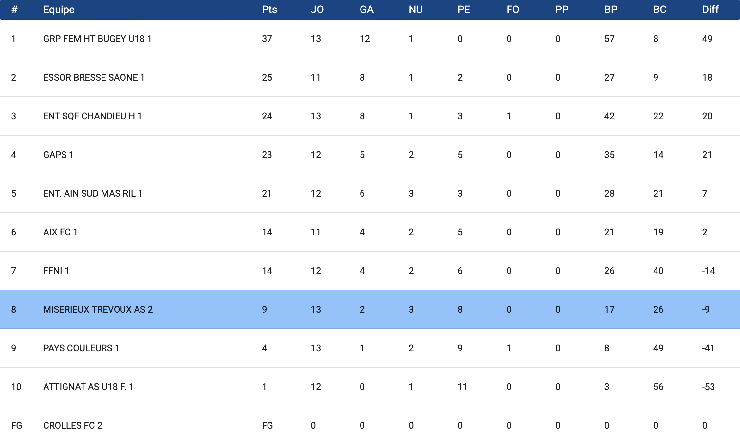The image size is (740, 443).
Task: Click the Pts column header
Action: tap(269, 10)
